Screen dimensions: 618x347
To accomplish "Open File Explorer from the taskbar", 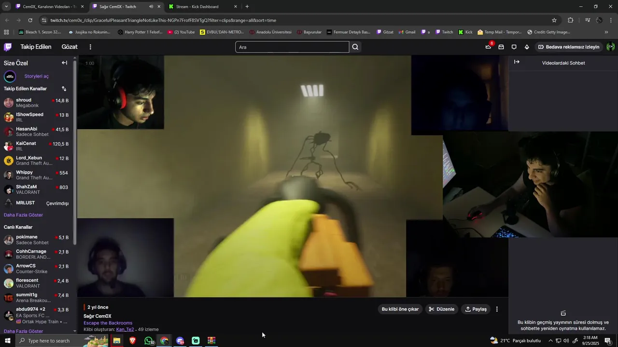I will 117,341.
